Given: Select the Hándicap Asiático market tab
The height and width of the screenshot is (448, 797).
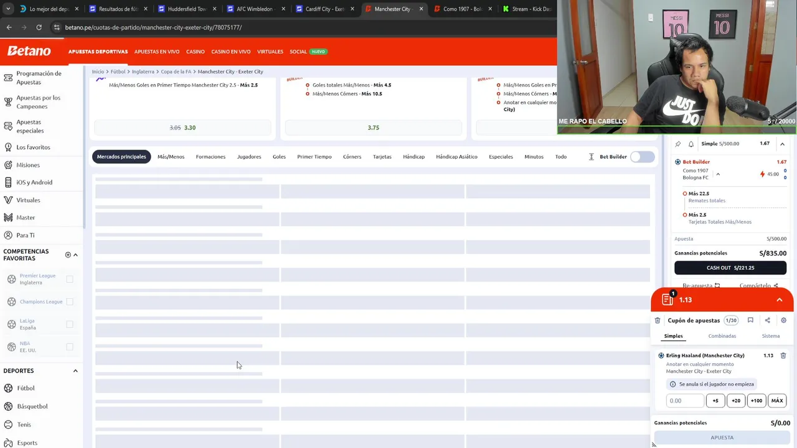Looking at the screenshot, I should click(x=456, y=157).
